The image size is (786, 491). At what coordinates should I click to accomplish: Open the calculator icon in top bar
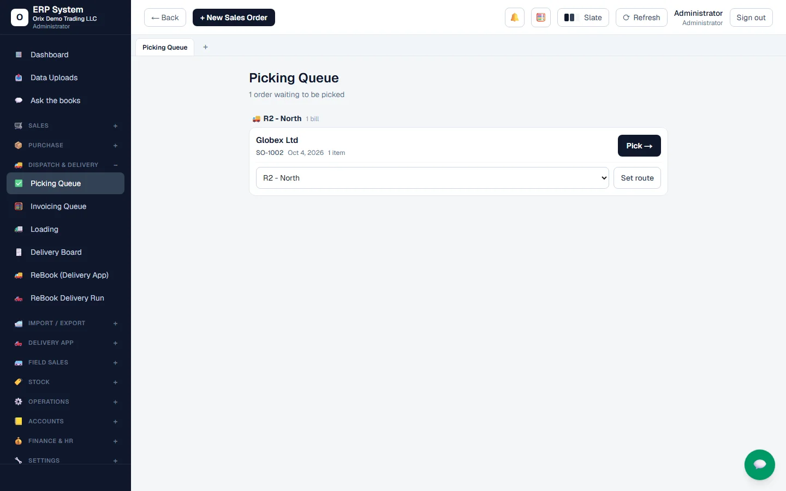(541, 17)
